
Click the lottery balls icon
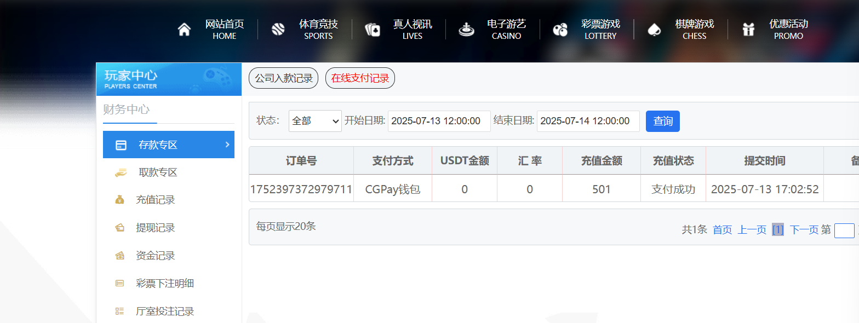click(560, 30)
